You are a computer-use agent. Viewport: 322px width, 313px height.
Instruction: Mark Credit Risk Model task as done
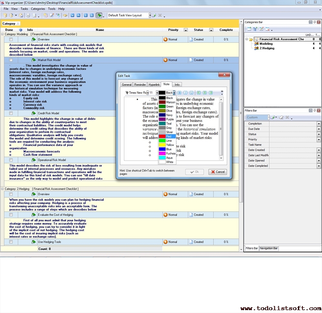click(11, 113)
